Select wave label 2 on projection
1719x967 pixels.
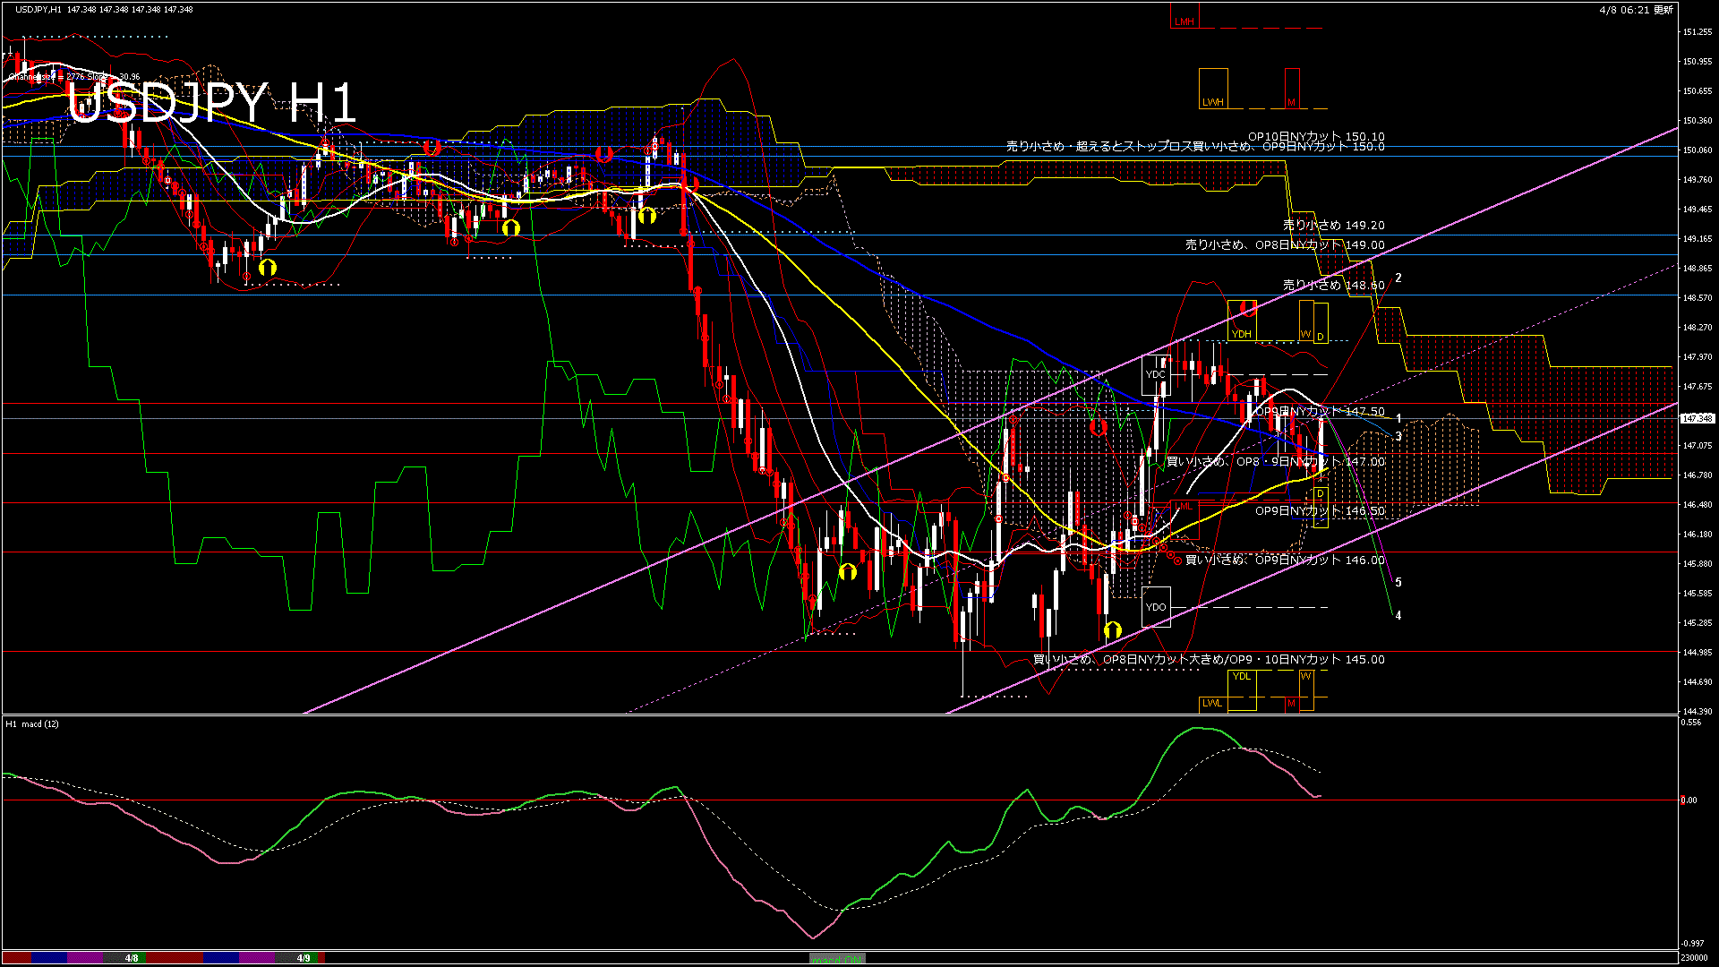click(x=1398, y=278)
